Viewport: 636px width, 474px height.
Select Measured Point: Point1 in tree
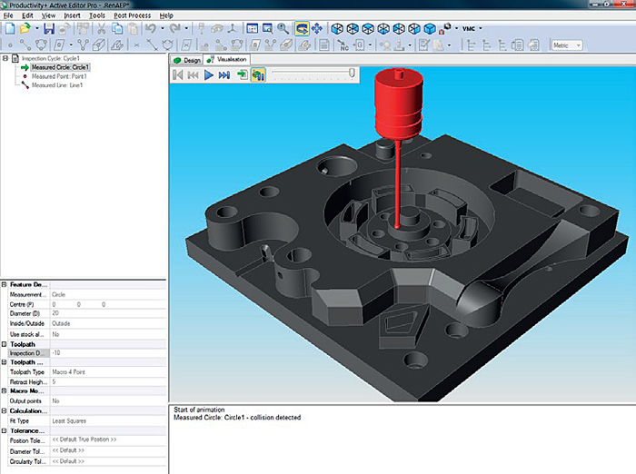59,76
